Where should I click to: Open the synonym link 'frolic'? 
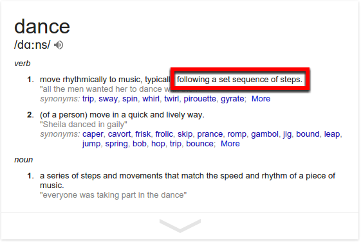coord(164,134)
